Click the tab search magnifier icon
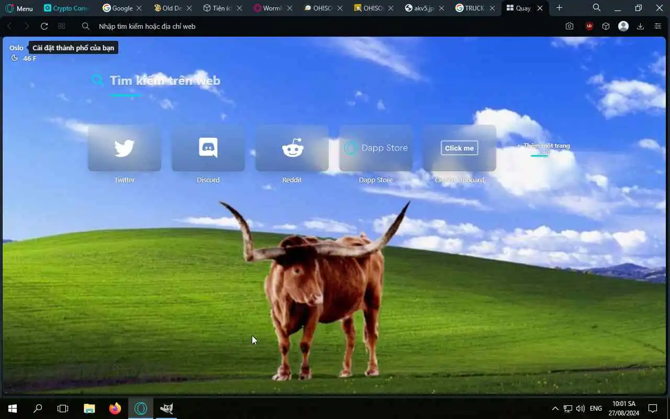Screen dimensions: 670x419 [597, 8]
